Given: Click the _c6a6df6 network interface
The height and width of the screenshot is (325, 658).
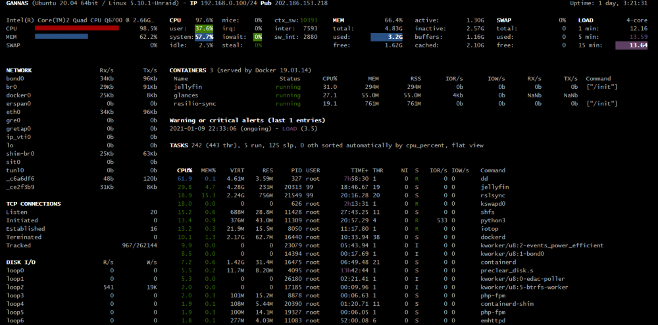Looking at the screenshot, I should pos(20,179).
